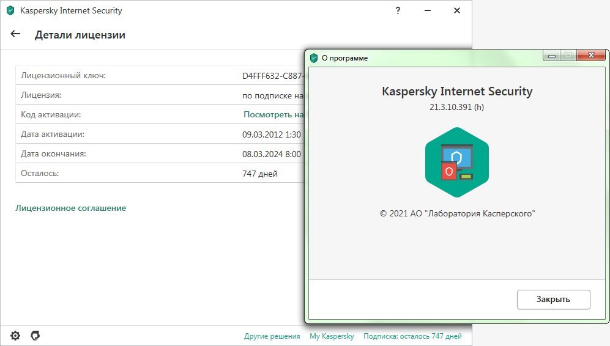Image resolution: width=610 pixels, height=346 pixels.
Task: Minimize the О программе dialog
Action: pyautogui.click(x=552, y=56)
